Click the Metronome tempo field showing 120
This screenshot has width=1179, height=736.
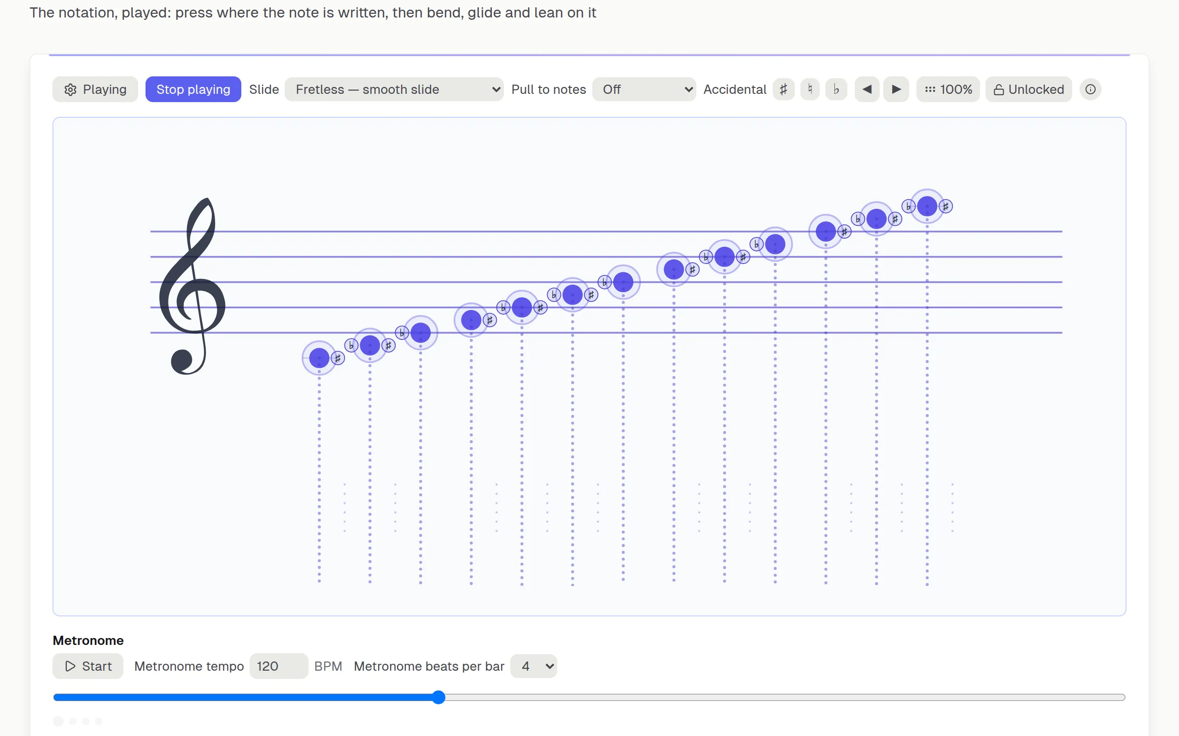279,666
